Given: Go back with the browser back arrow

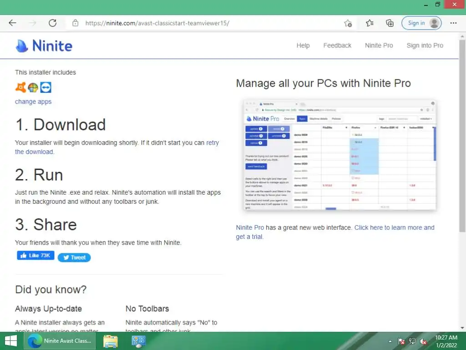Looking at the screenshot, I should point(12,23).
